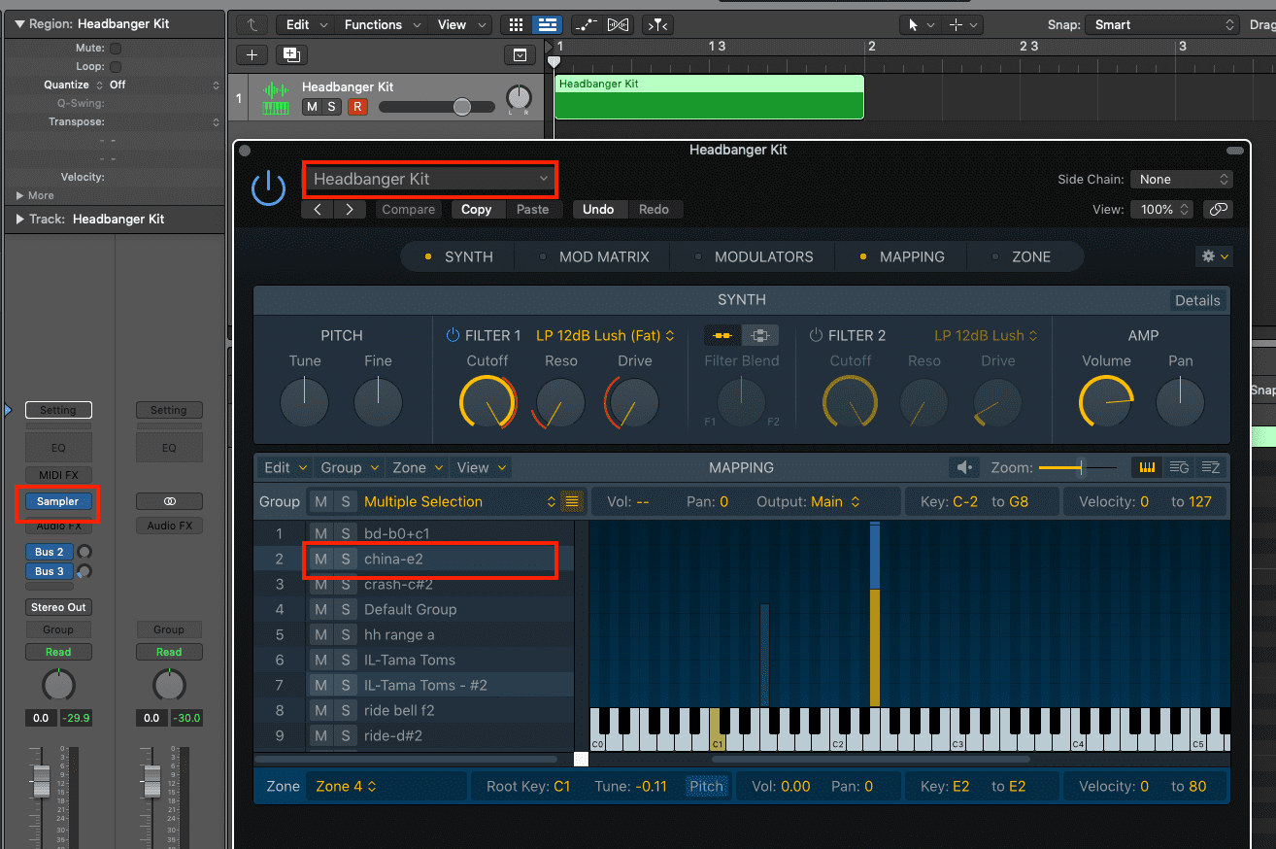Toggle the automation curve button

(586, 24)
